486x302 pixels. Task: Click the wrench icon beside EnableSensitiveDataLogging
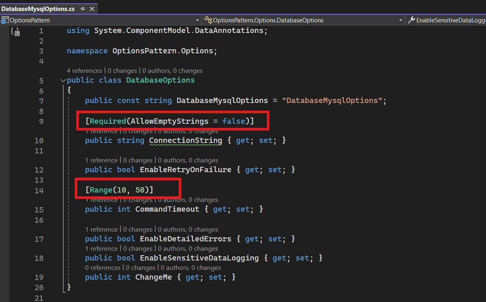(411, 20)
